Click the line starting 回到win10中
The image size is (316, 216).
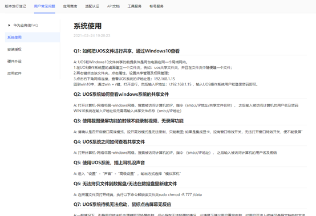(165, 84)
